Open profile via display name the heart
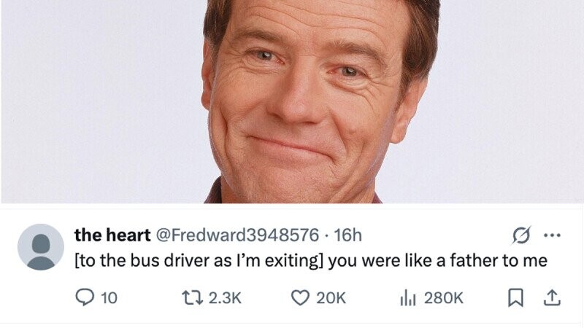 click(x=112, y=235)
